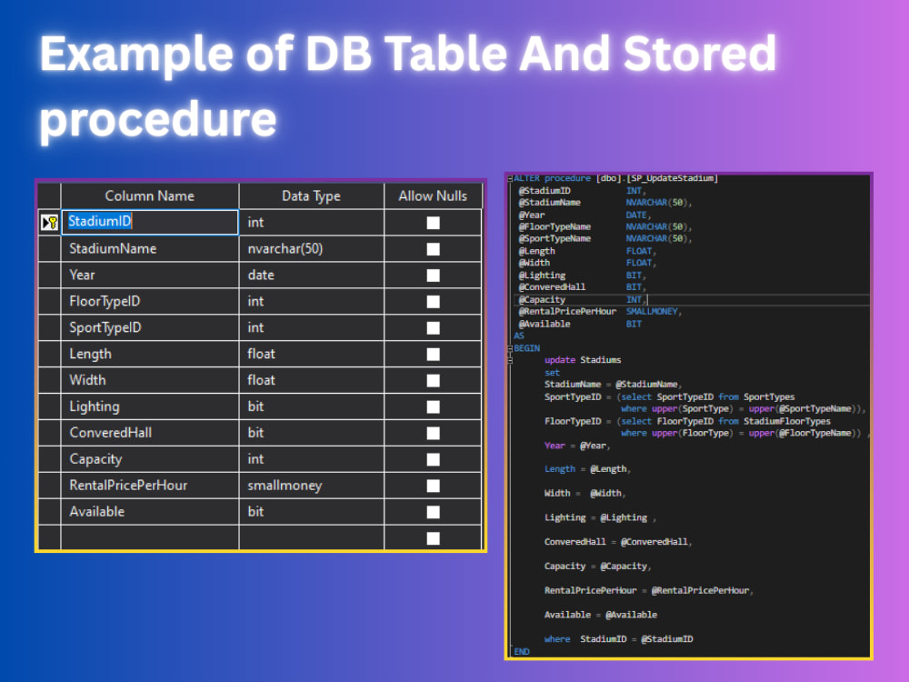
Task: Toggle Allow Nulls for ConveredHall row
Action: pos(433,433)
